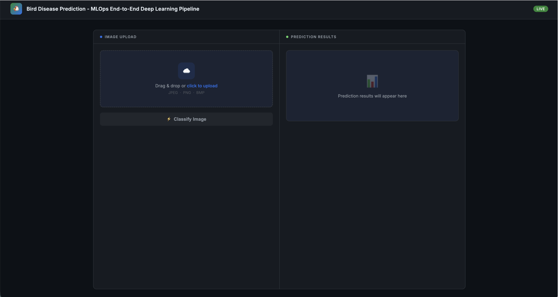Click the drag and drop upload zone

coord(186,79)
